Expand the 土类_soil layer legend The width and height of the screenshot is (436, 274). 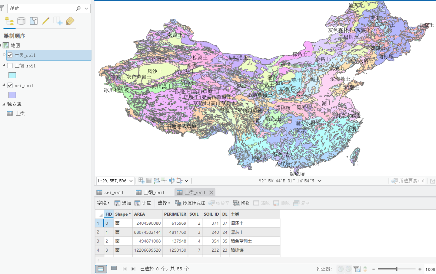coord(4,55)
